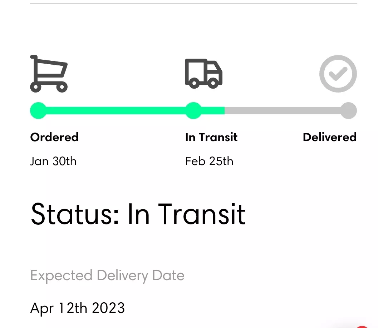This screenshot has height=328, width=378.
Task: Click the Status: In Transit heading
Action: (x=138, y=214)
